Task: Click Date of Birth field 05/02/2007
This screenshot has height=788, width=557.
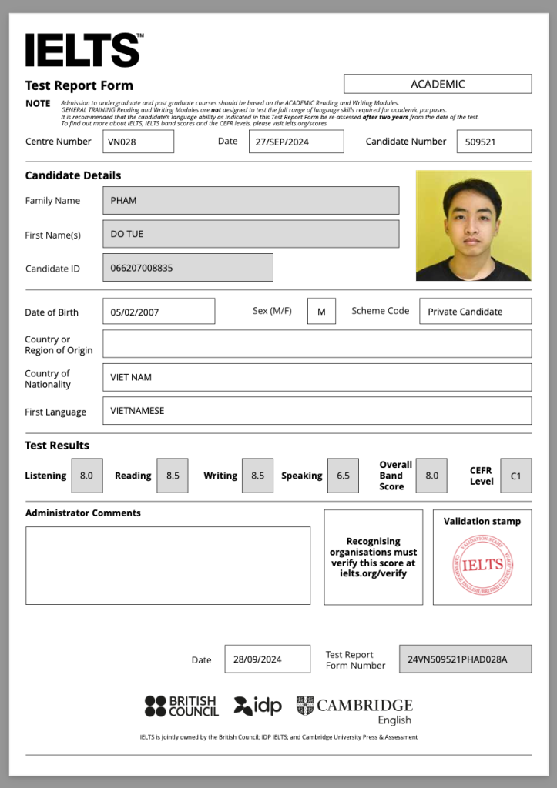Action: [x=159, y=311]
